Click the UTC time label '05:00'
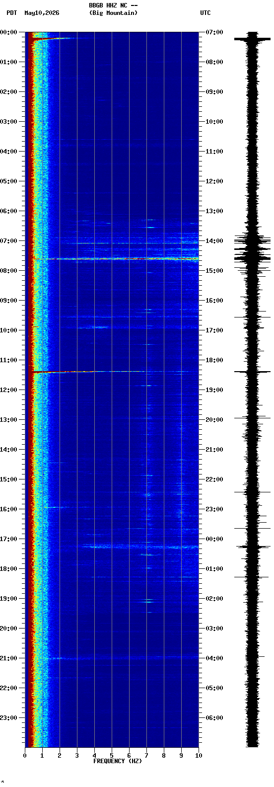Screen dimensions: 274x787 (x=214, y=688)
